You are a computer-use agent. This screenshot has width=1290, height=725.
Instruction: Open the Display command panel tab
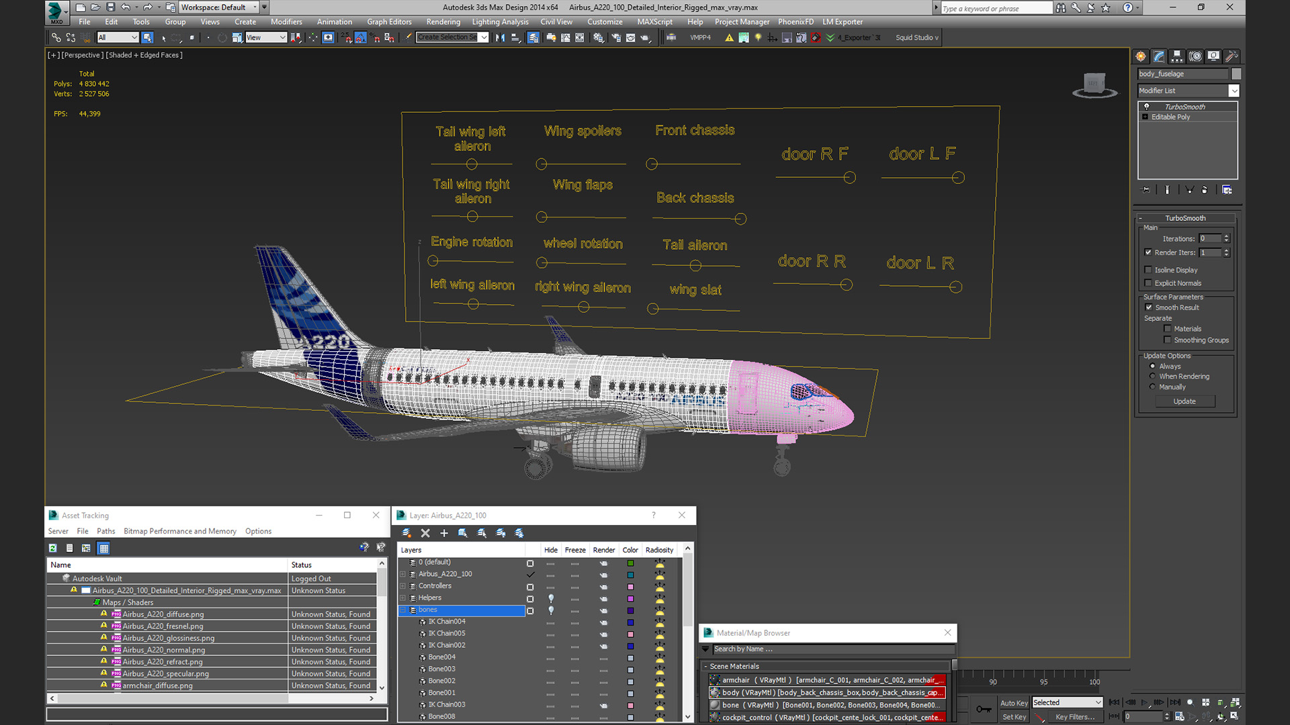point(1213,56)
